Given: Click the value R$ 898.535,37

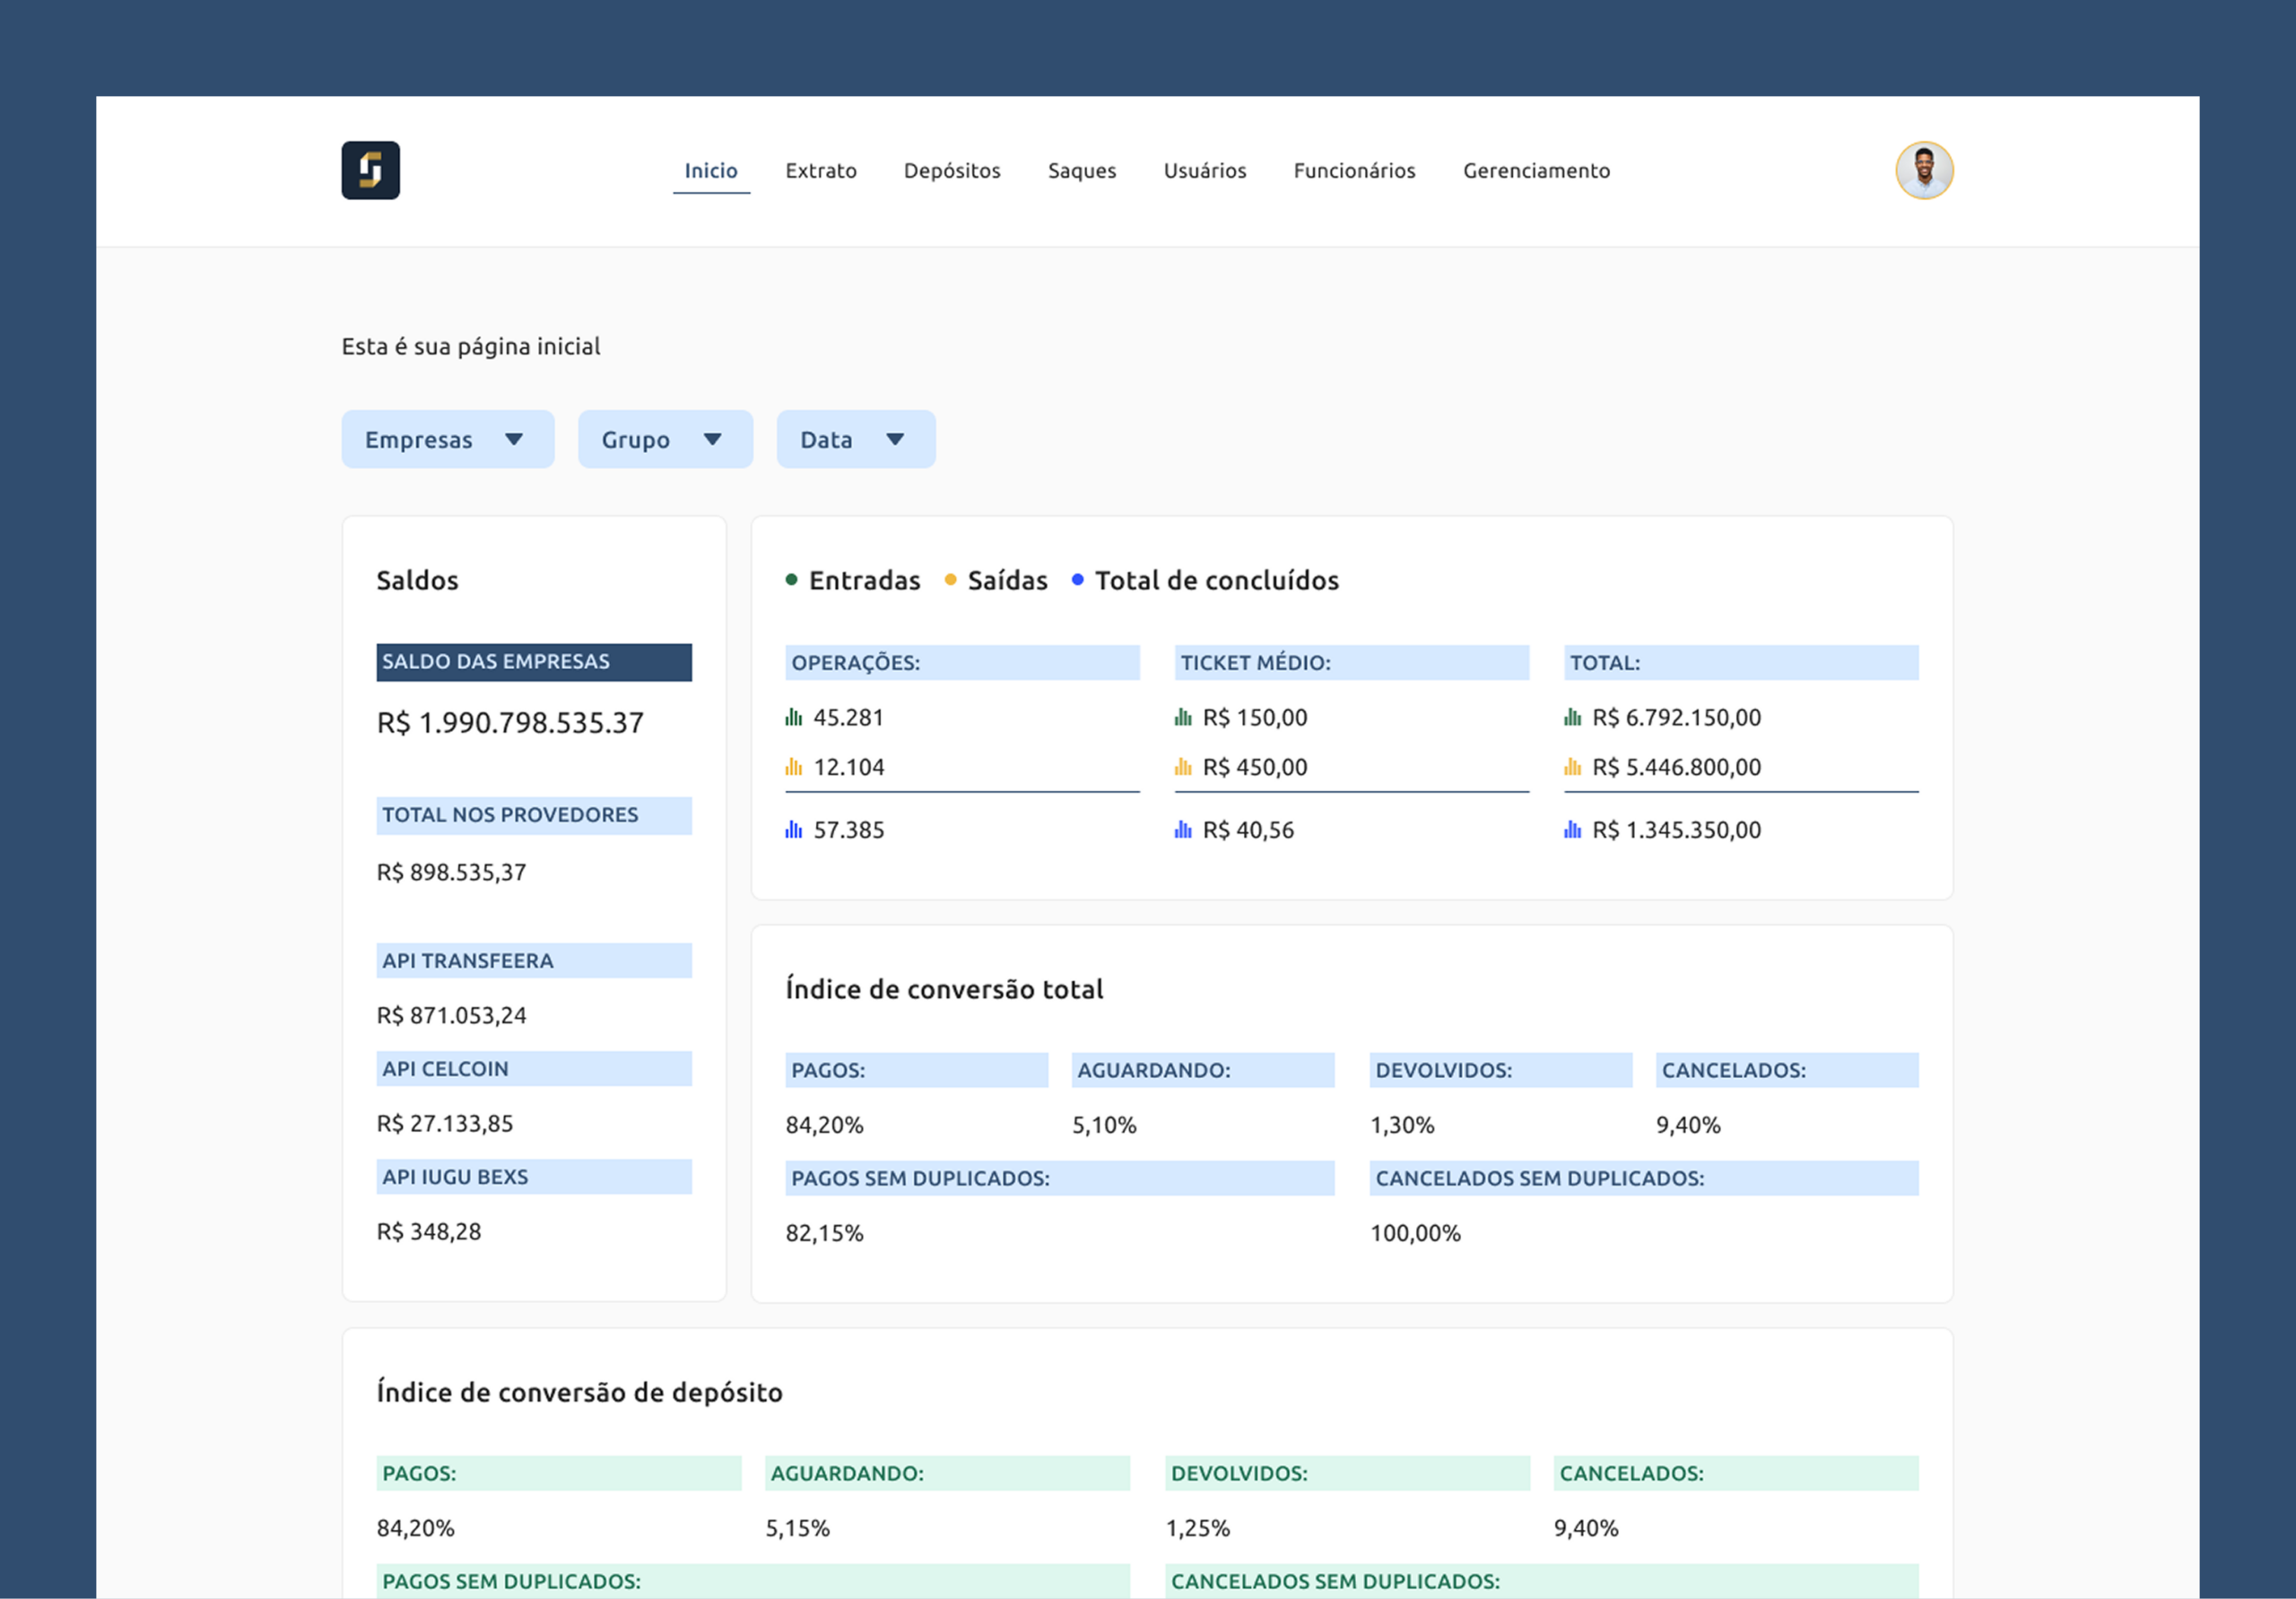Looking at the screenshot, I should coord(451,872).
